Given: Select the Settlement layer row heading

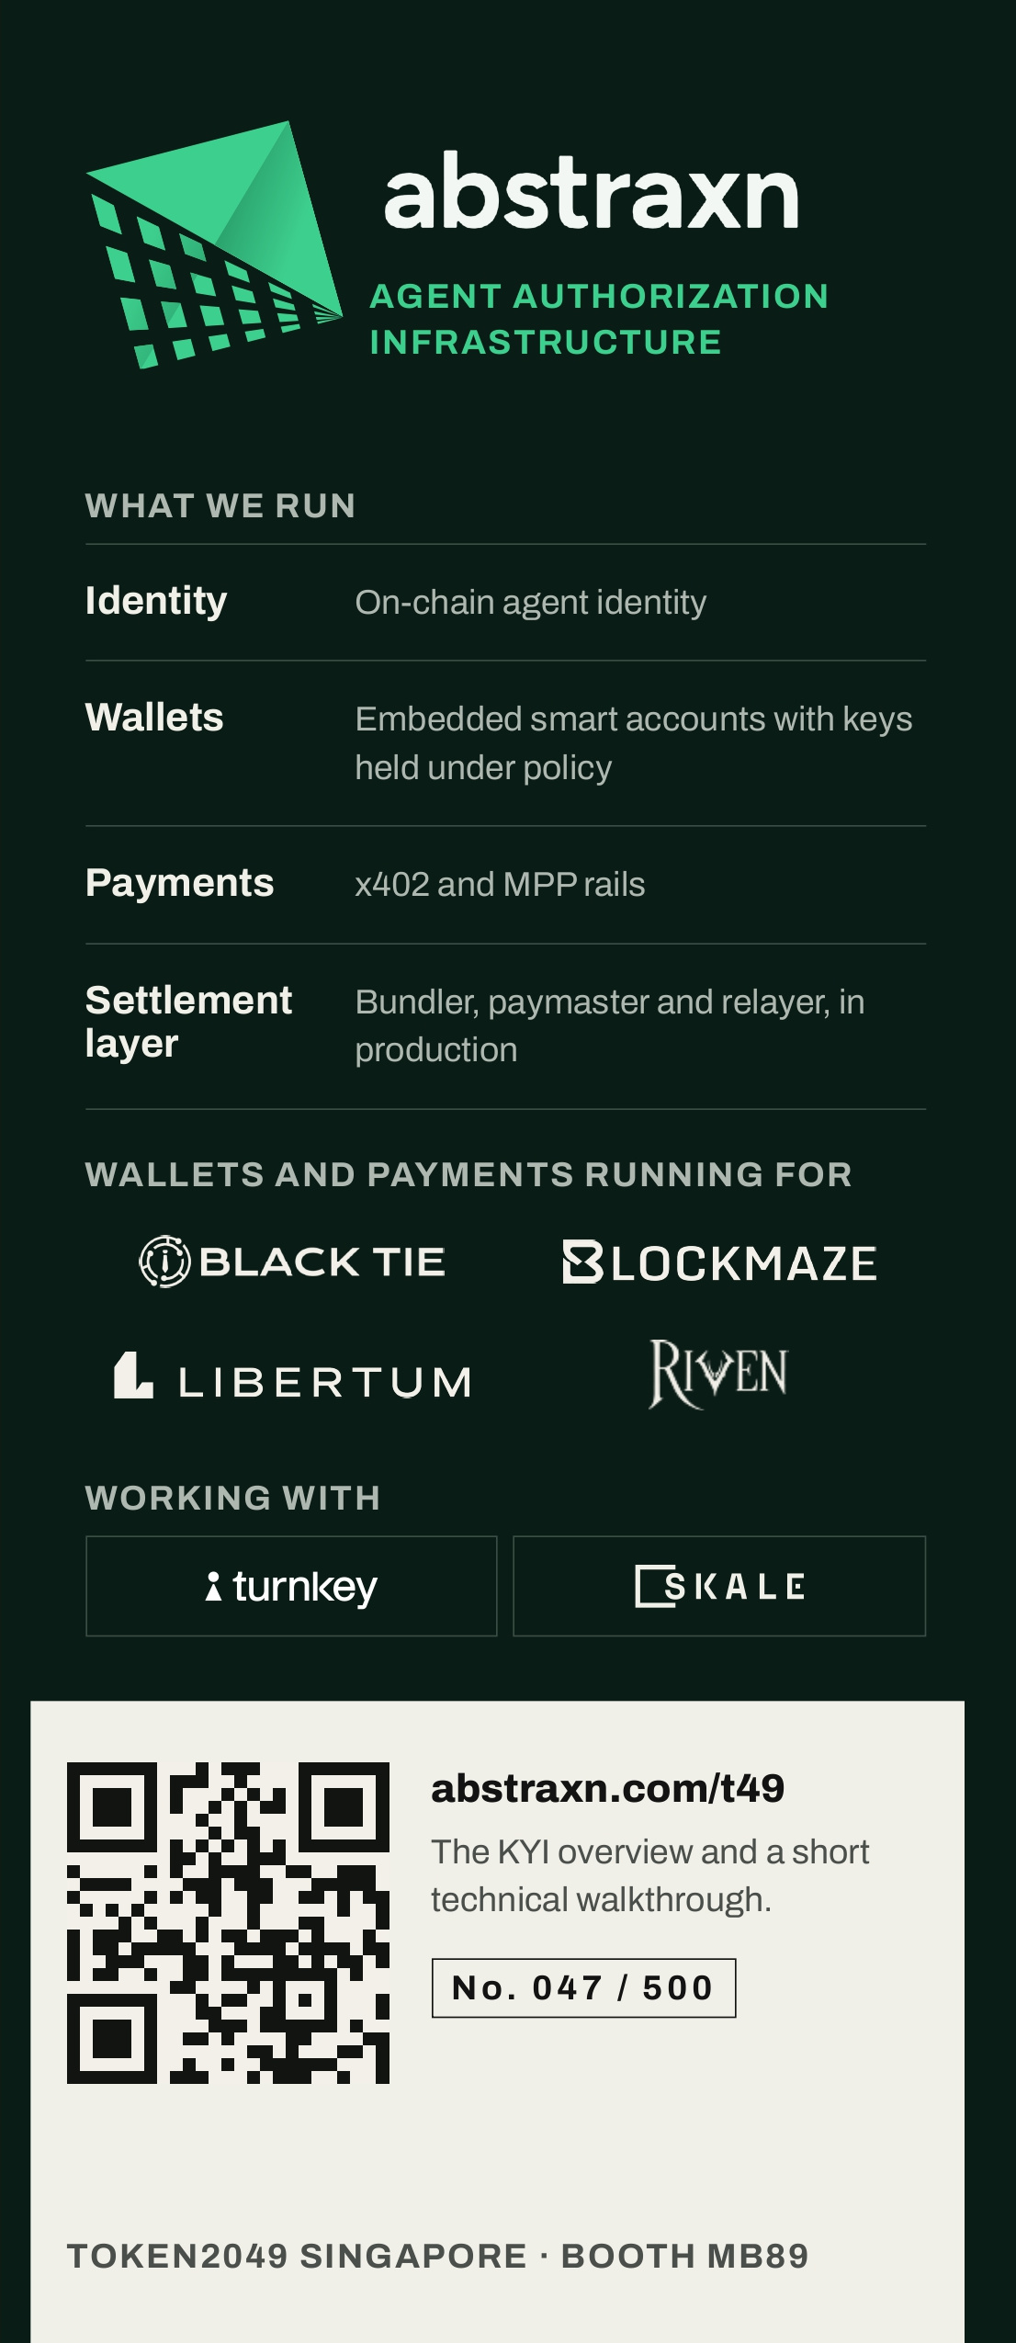Looking at the screenshot, I should point(188,1022).
